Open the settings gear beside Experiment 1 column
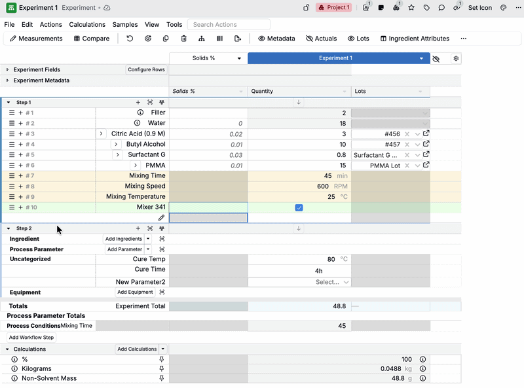This screenshot has width=524, height=388. (457, 58)
